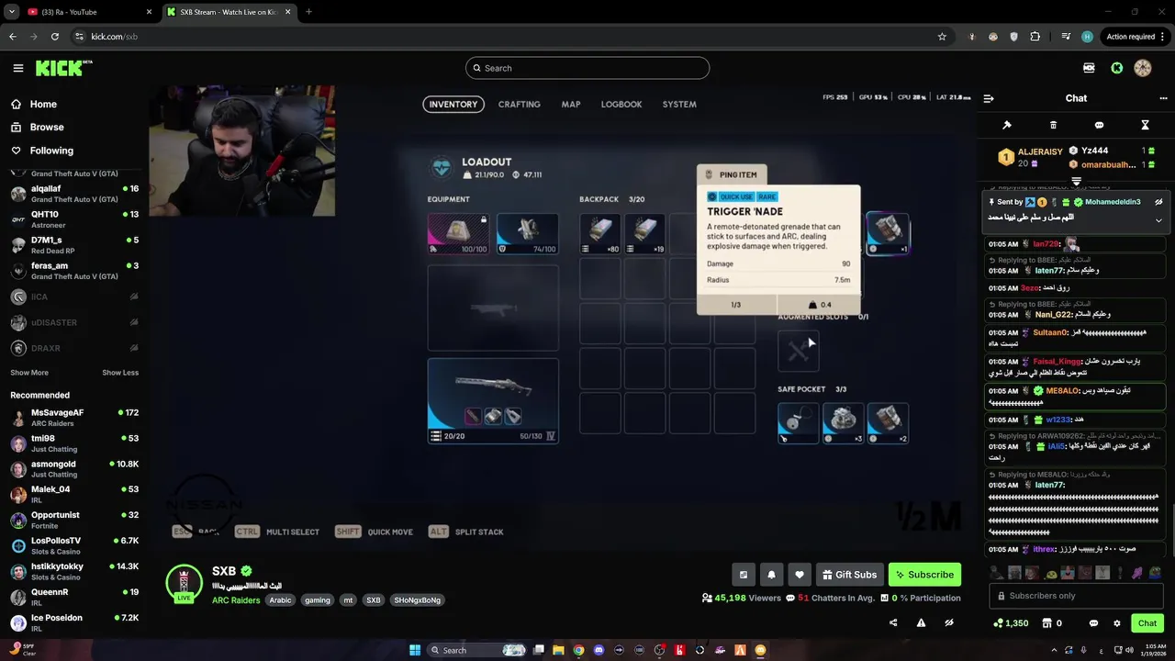The image size is (1175, 661).
Task: Open feras_am channel in sidebar
Action: [x=73, y=271]
